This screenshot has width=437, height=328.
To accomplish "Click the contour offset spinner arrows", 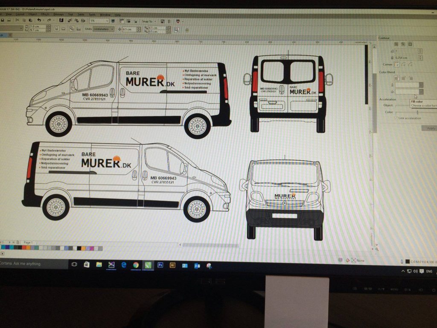I will pyautogui.click(x=420, y=58).
